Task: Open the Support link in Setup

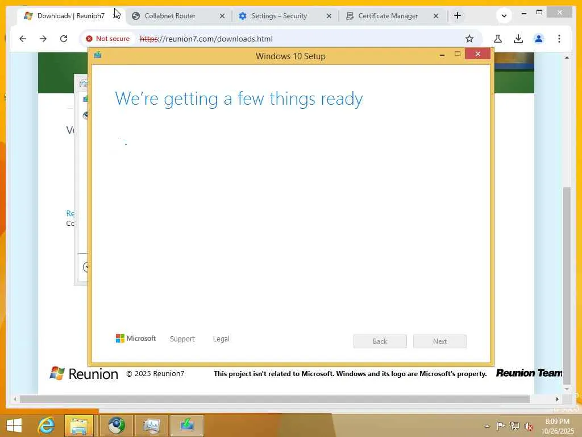Action: pos(182,339)
